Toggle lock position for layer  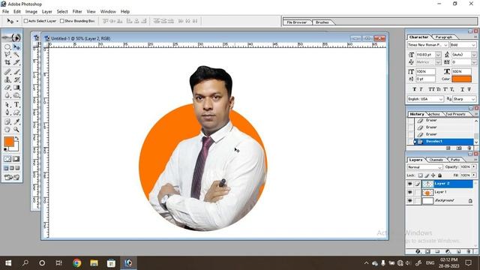tap(433, 175)
